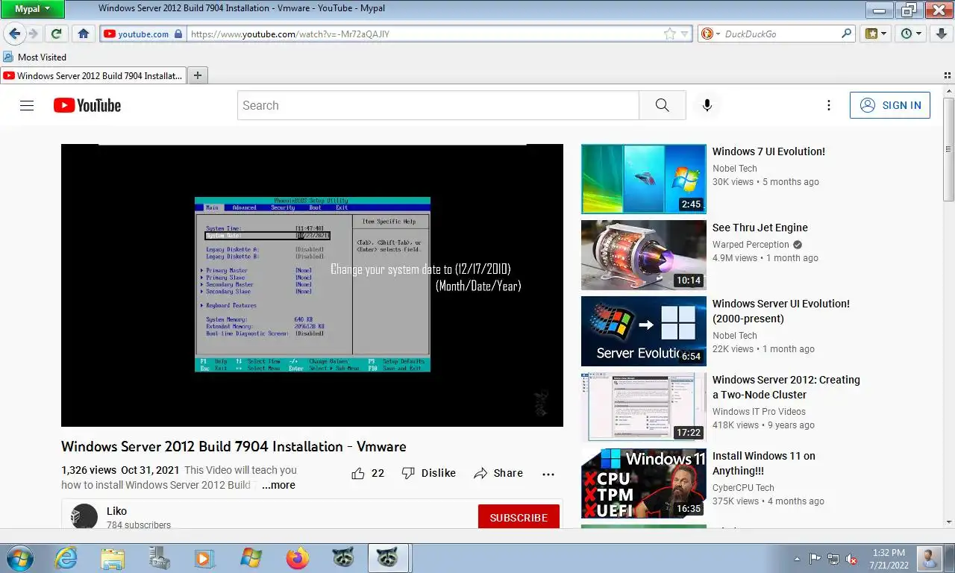Click the Liko channel avatar
Viewport: 955px width, 573px height.
coord(84,517)
